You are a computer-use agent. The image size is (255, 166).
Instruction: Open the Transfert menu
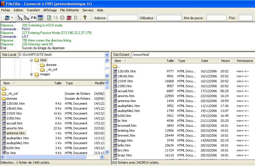point(33,10)
